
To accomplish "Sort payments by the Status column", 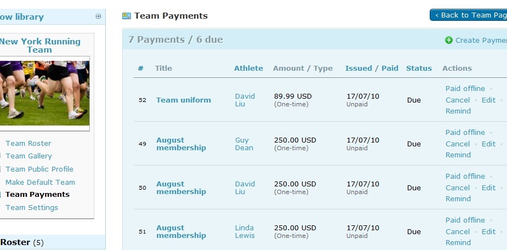I will coord(419,69).
